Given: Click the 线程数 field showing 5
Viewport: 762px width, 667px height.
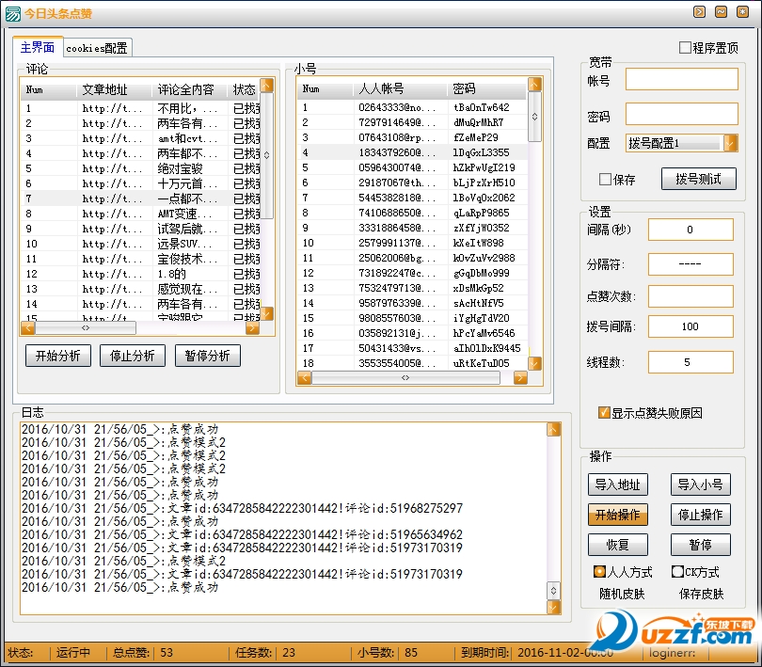Looking at the screenshot, I should coord(691,362).
